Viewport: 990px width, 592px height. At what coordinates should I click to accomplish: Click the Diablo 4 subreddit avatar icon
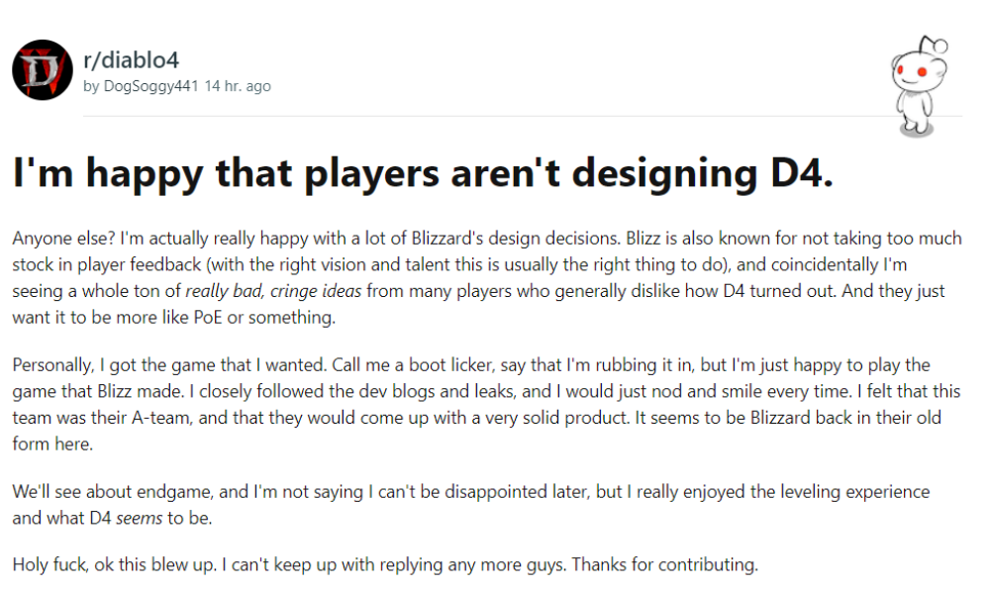point(42,71)
